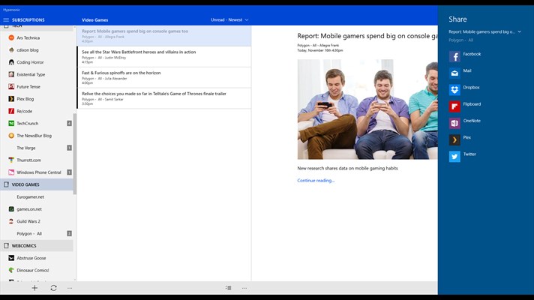The image size is (534, 300).
Task: Expand the shared item title chevron
Action: (519, 32)
